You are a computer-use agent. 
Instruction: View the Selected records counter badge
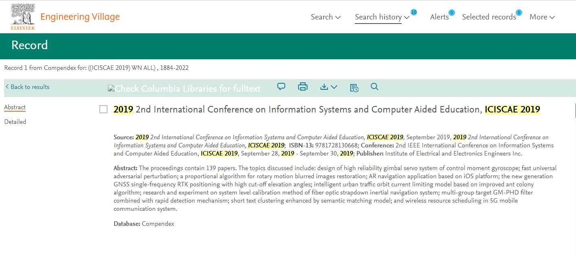pos(519,13)
